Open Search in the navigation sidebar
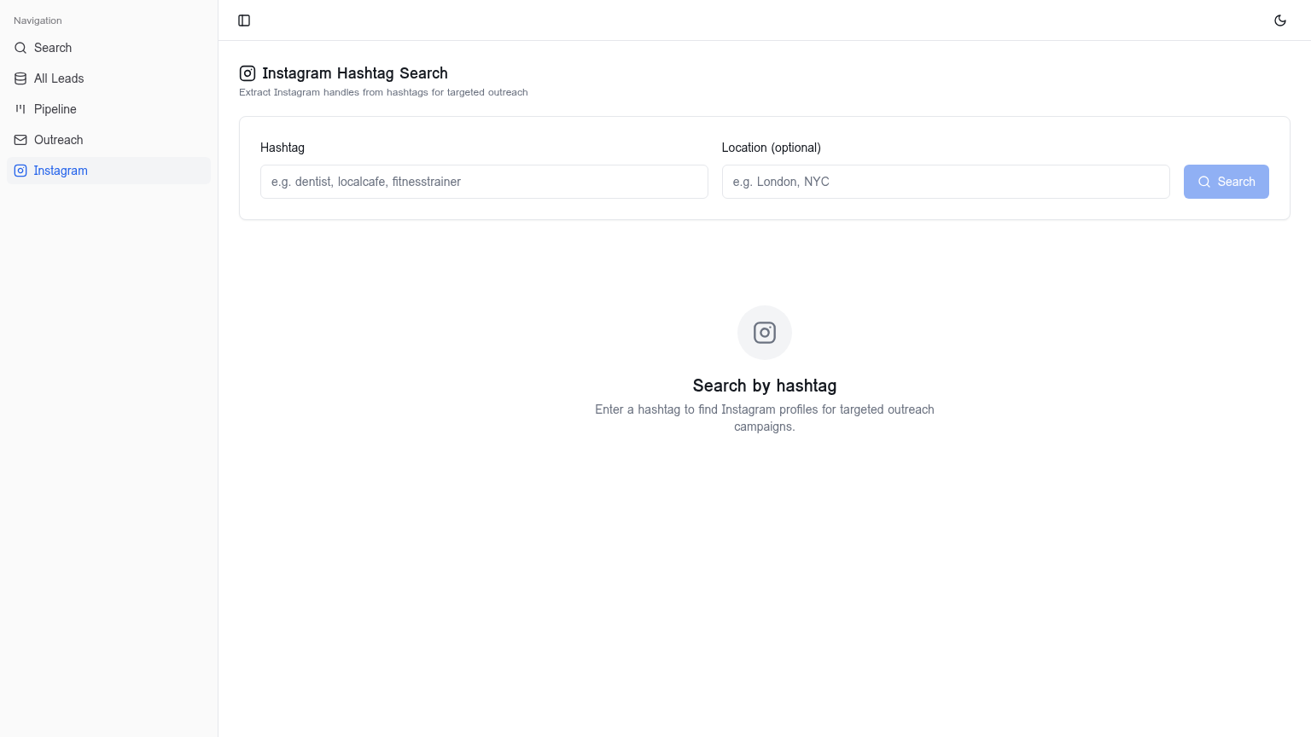 pyautogui.click(x=108, y=48)
